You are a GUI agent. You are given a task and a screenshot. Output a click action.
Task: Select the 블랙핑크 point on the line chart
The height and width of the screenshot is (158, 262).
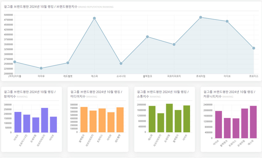(x=147, y=37)
